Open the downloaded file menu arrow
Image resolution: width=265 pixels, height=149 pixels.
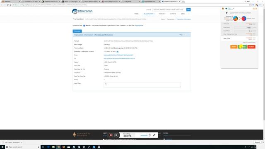pos(22,142)
